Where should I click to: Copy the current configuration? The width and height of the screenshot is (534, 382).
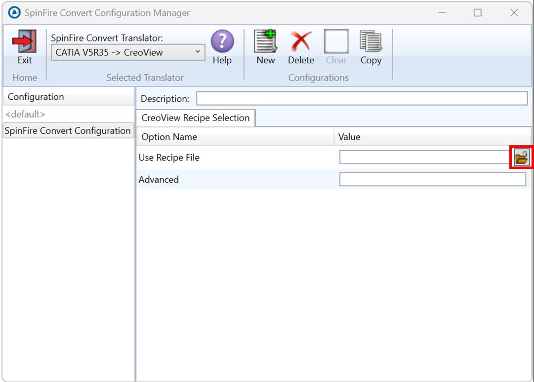click(371, 42)
